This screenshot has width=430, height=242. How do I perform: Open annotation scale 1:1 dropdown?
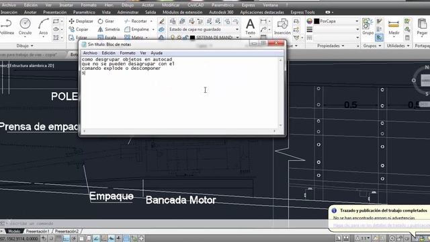tap(363, 238)
